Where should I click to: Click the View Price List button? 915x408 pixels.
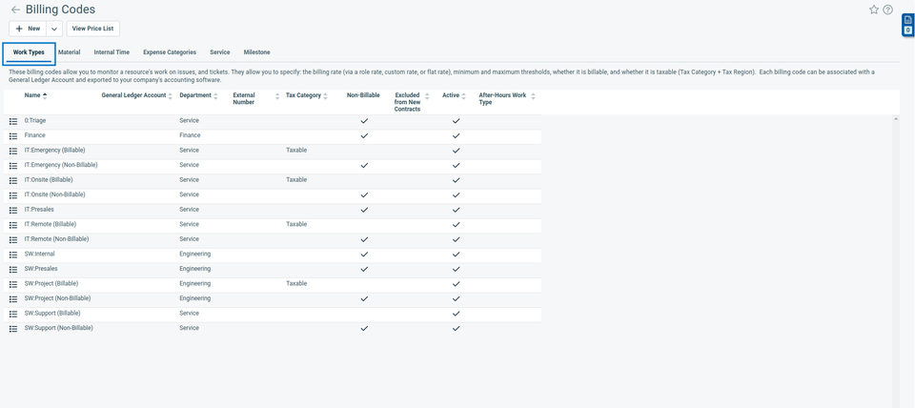92,29
